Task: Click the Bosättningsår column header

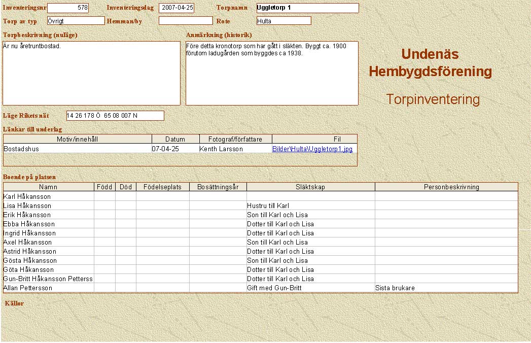Action: (x=218, y=187)
